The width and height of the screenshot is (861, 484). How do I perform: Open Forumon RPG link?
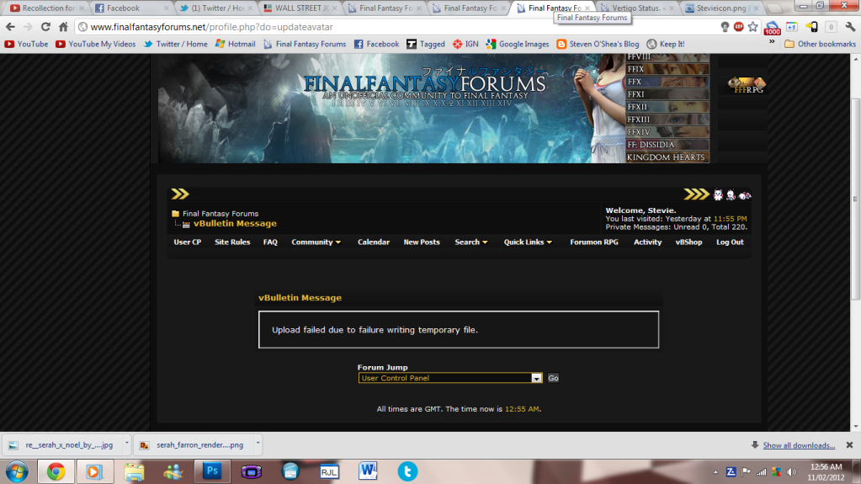[594, 242]
